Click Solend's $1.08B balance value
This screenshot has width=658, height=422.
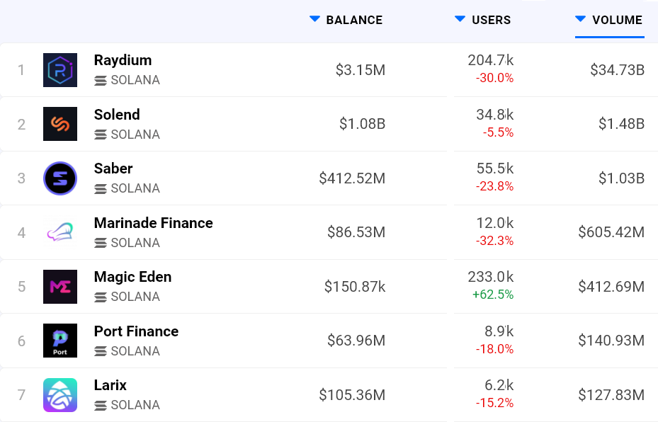(x=362, y=124)
